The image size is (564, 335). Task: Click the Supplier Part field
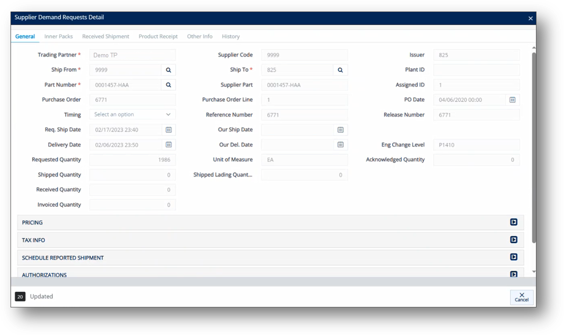(305, 85)
